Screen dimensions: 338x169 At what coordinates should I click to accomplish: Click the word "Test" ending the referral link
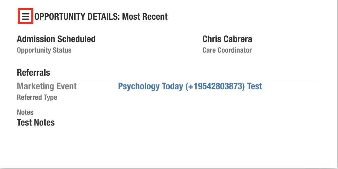[255, 86]
